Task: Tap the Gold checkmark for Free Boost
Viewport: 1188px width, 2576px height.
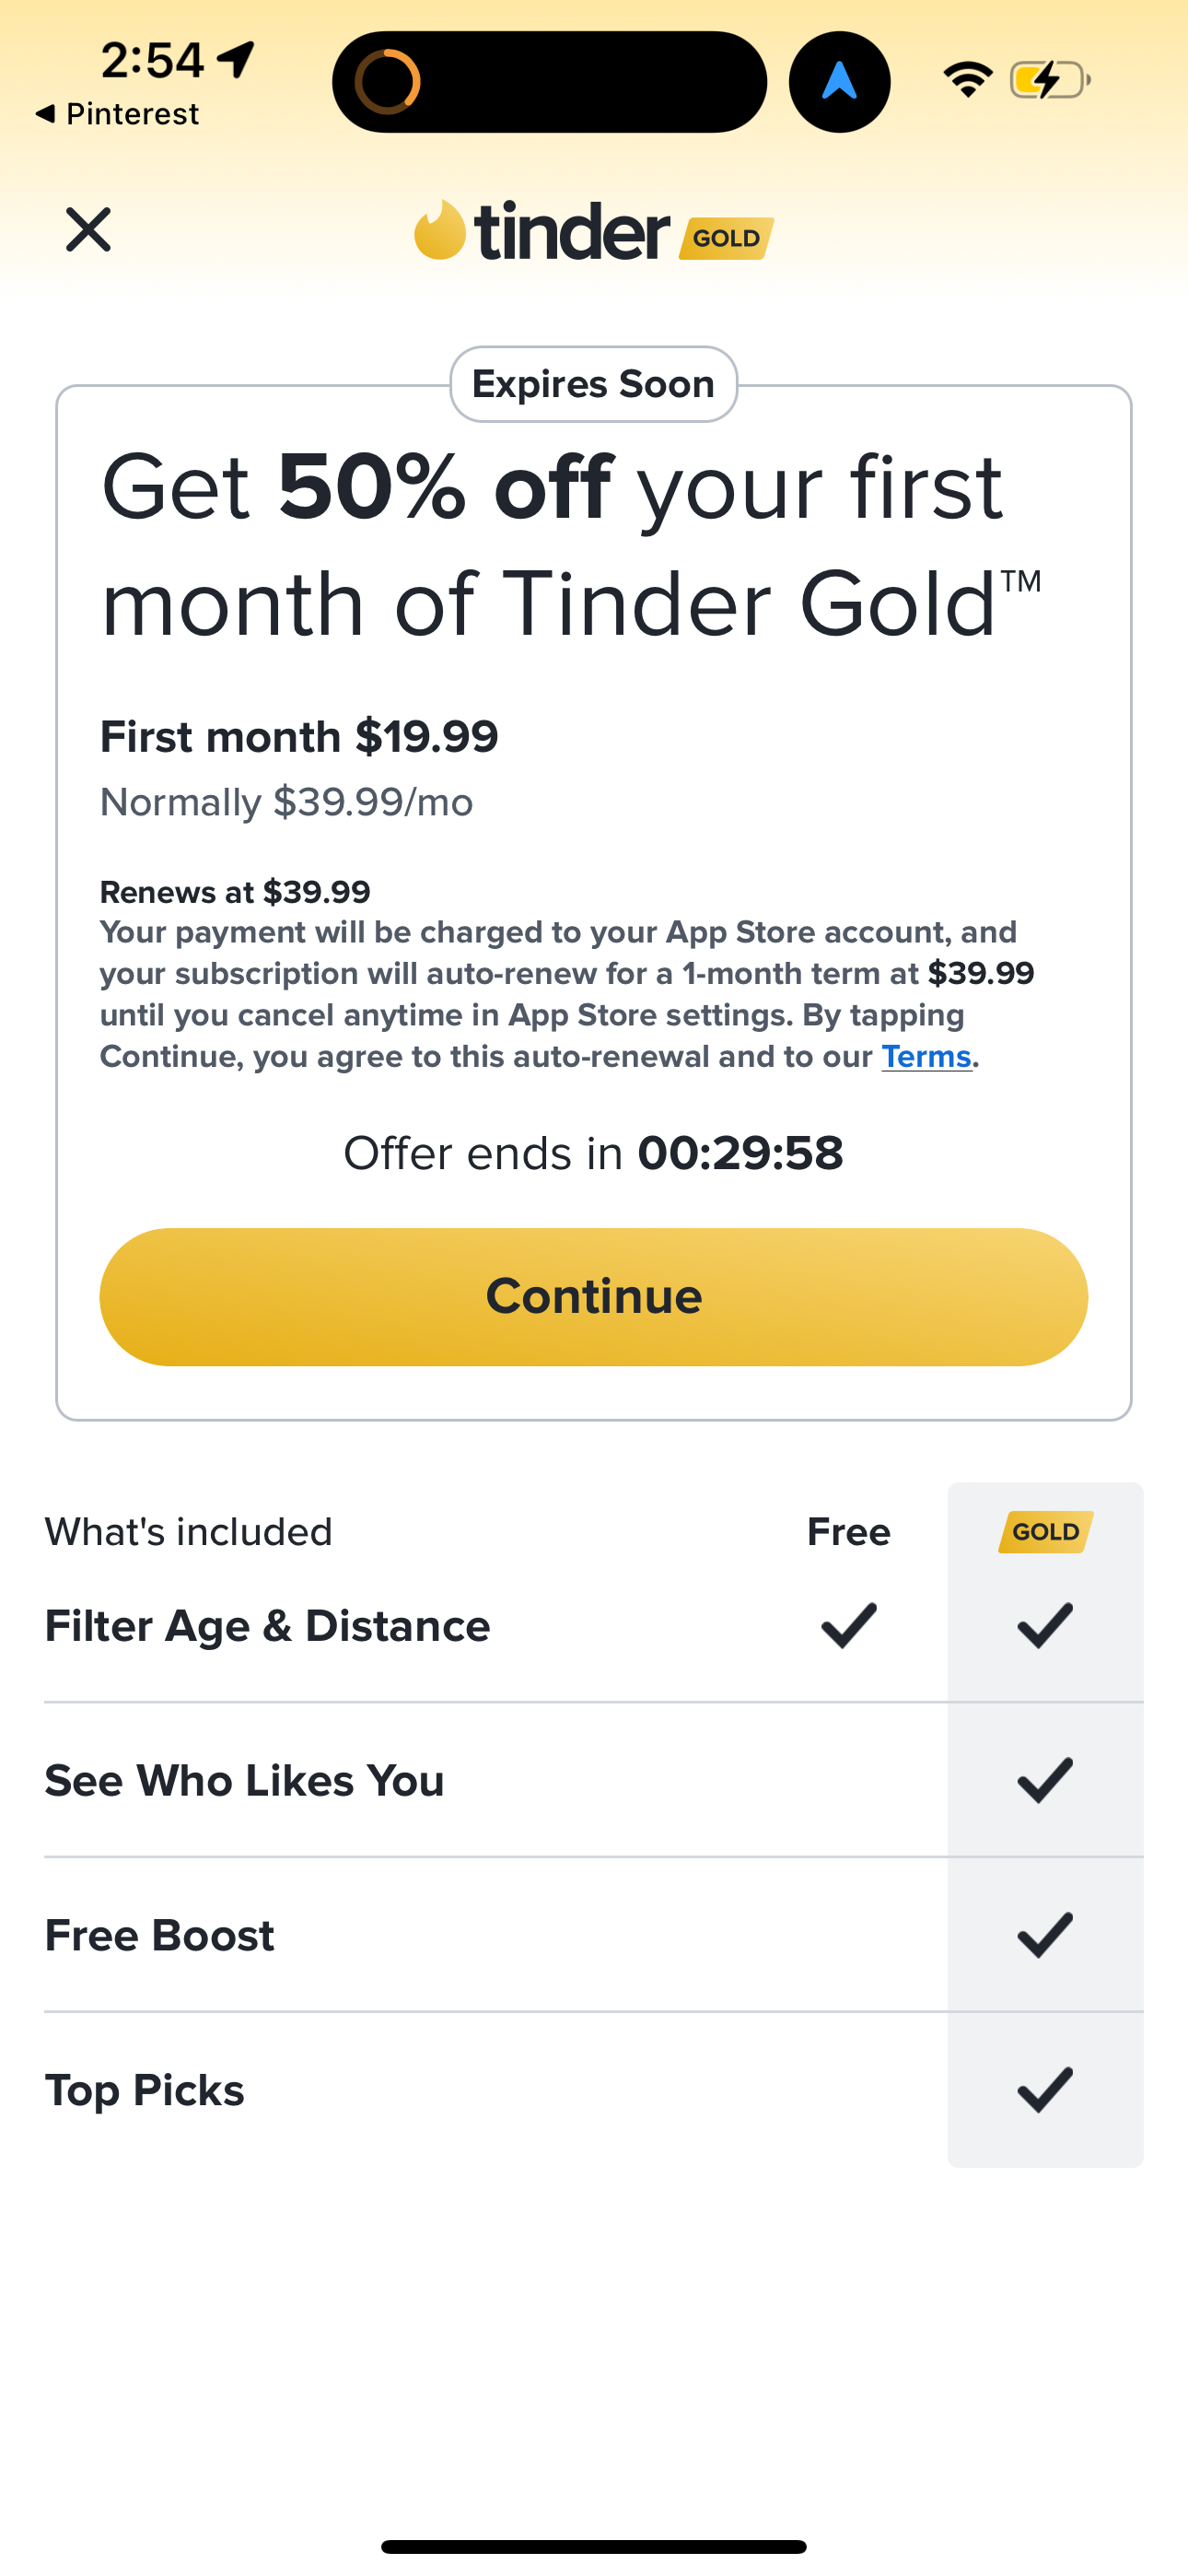Action: pos(1045,1935)
